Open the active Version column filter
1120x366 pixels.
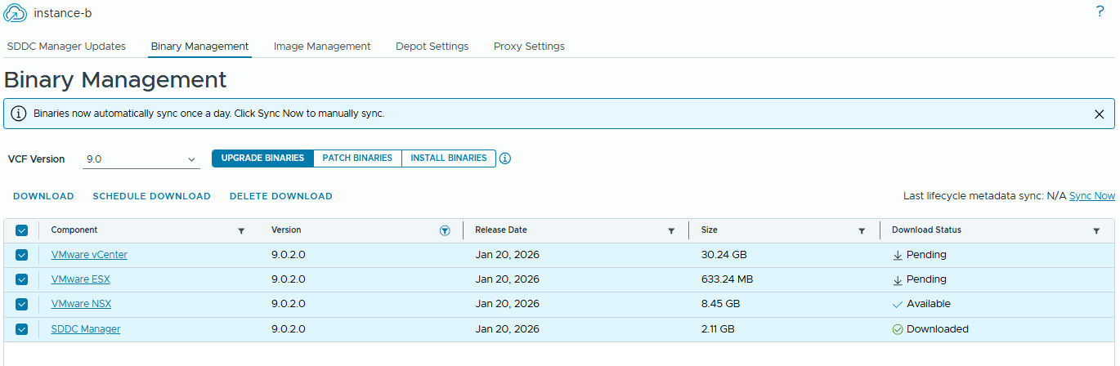[445, 231]
